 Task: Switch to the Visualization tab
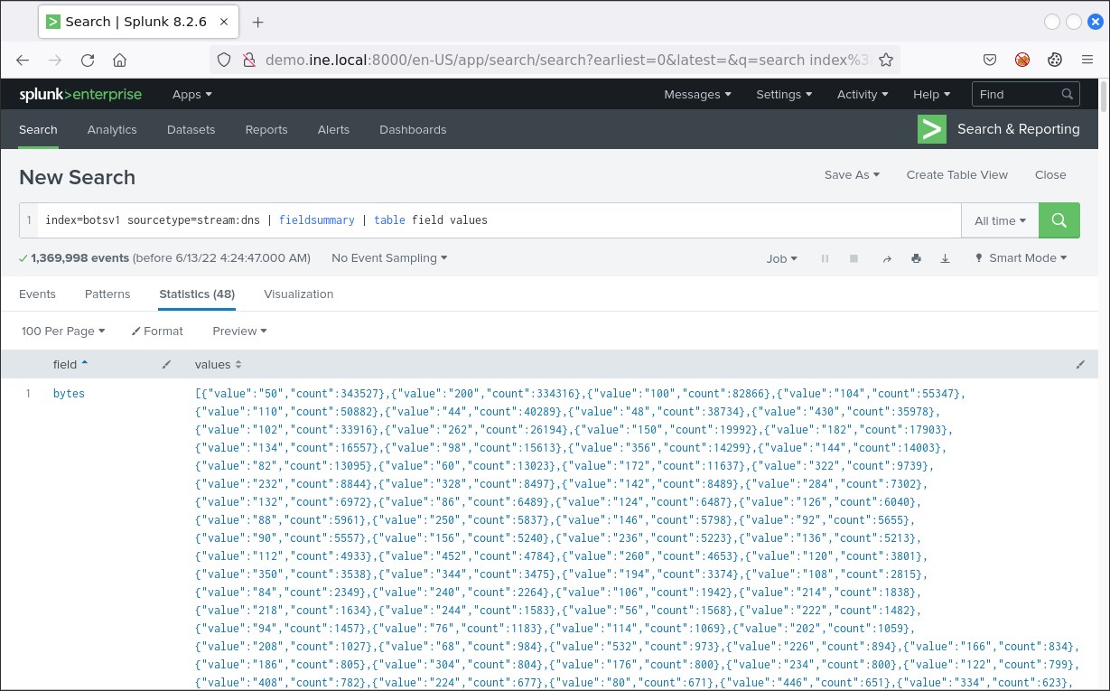click(x=298, y=294)
